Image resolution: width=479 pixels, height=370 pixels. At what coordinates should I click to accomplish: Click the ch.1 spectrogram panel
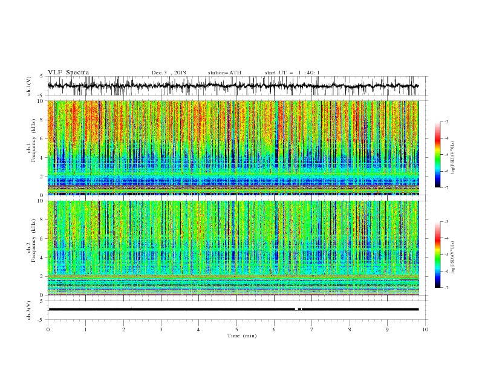(x=233, y=148)
